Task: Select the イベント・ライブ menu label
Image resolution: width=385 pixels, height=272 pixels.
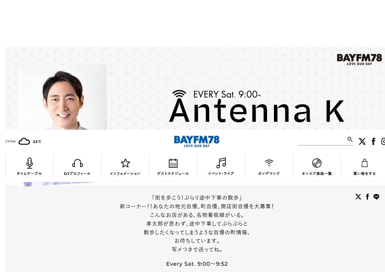Action: (x=221, y=174)
